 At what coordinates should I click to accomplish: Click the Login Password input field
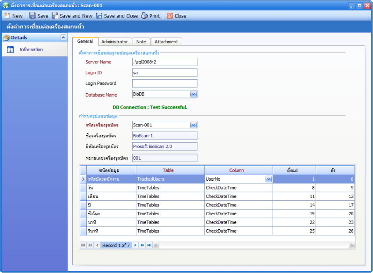pyautogui.click(x=165, y=83)
